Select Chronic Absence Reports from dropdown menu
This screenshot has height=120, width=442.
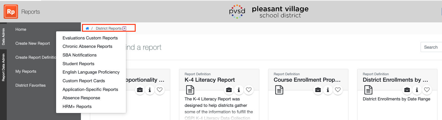tap(87, 46)
